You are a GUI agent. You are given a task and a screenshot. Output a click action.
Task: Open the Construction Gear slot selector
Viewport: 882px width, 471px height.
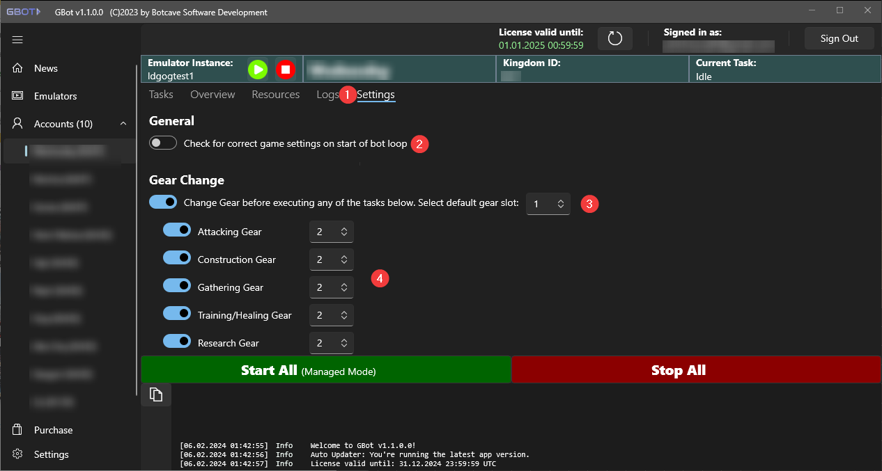pyautogui.click(x=332, y=260)
